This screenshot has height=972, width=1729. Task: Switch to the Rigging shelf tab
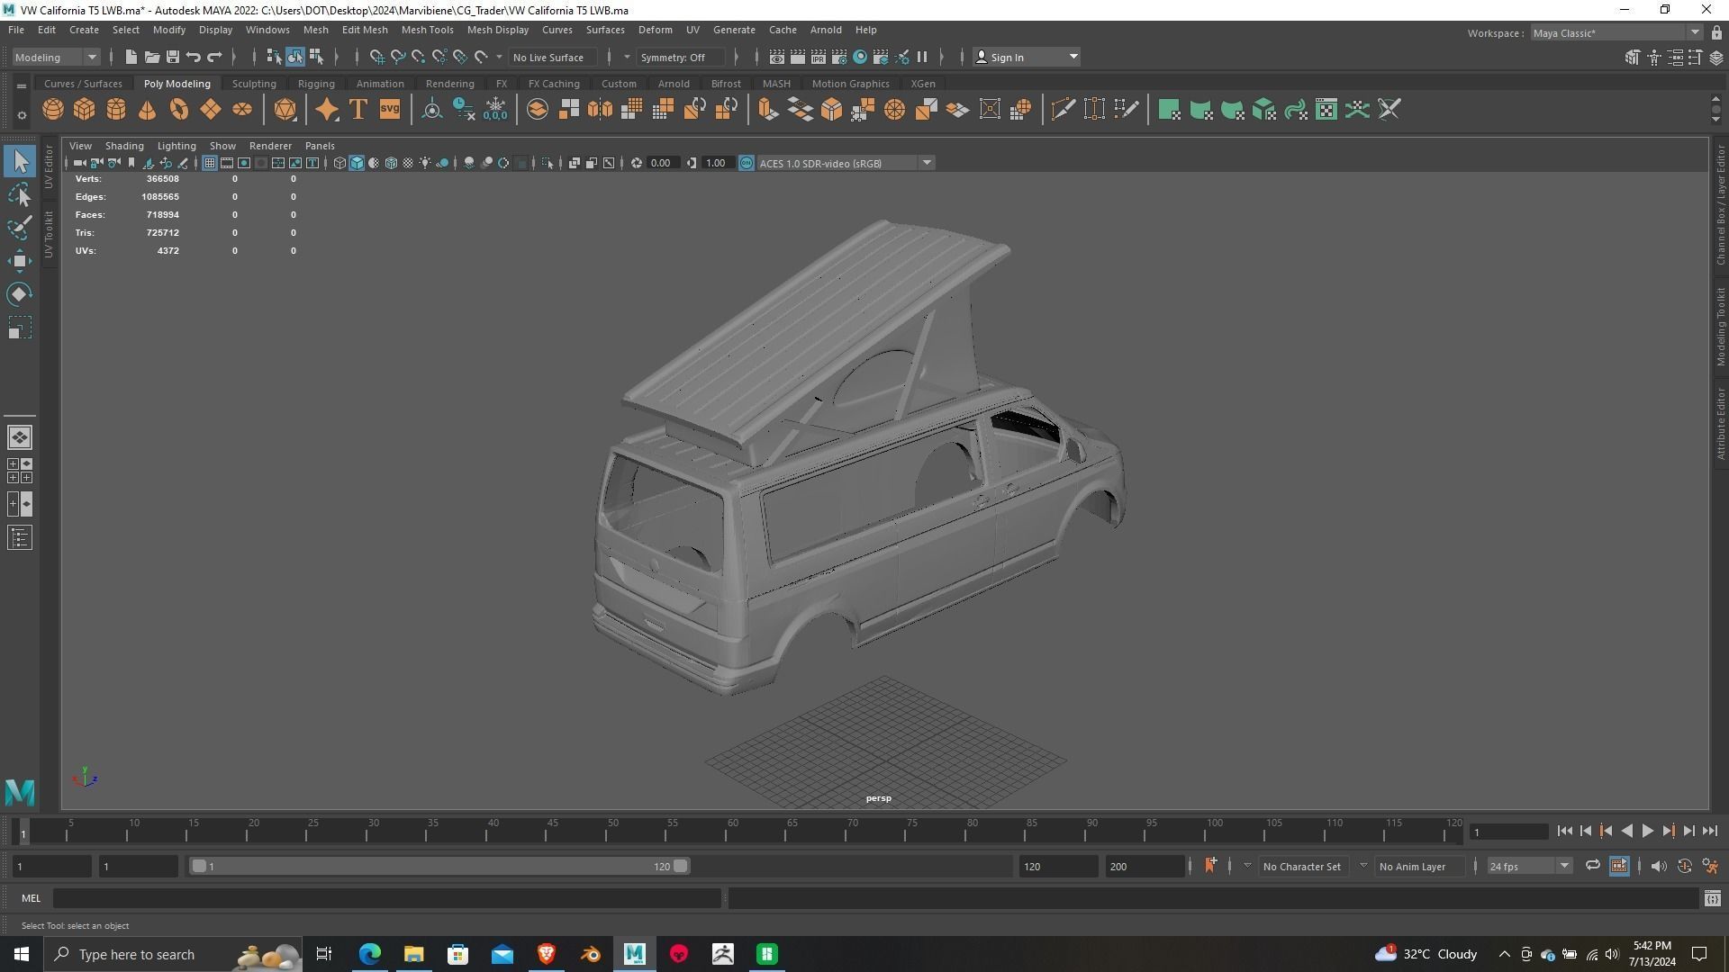coord(315,84)
